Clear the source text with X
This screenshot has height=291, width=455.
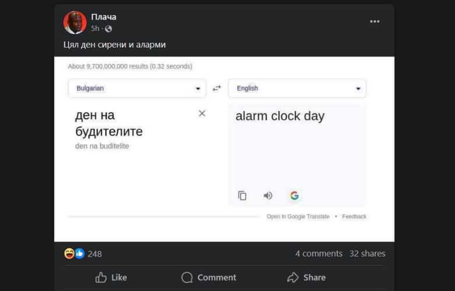click(x=202, y=113)
